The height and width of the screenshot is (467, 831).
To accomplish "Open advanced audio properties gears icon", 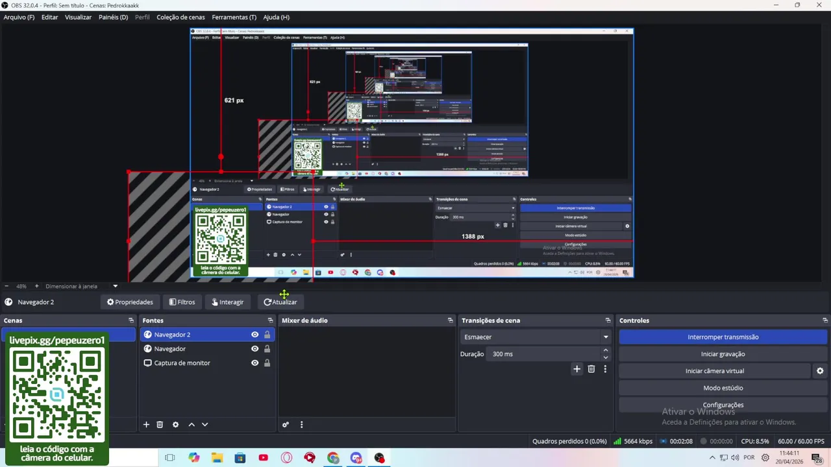I will tap(286, 425).
